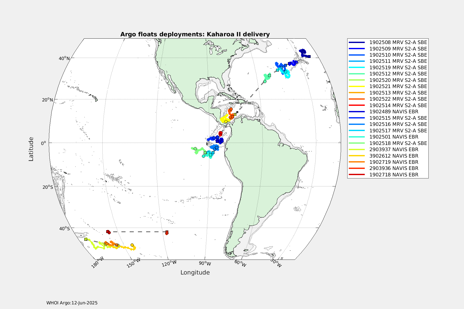
Task: Click legend text 1902513 MRV S2-A SBE
Action: [x=398, y=93]
